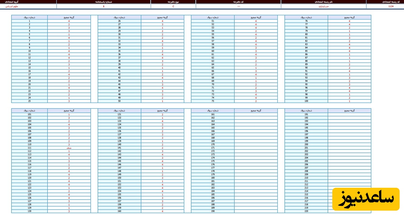Screen dimensions: 404x215
Task: Select question number 130 cell
Action: click(29, 211)
